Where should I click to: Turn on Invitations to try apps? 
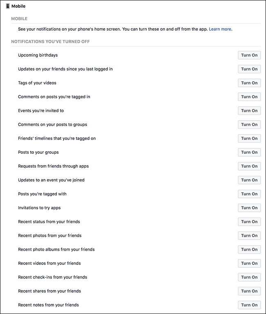click(249, 208)
